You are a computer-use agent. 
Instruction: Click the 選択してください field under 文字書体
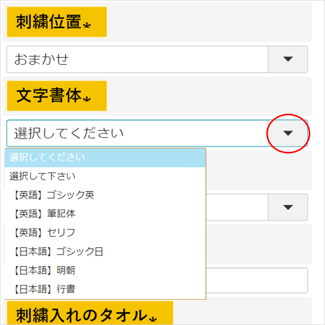click(x=157, y=133)
